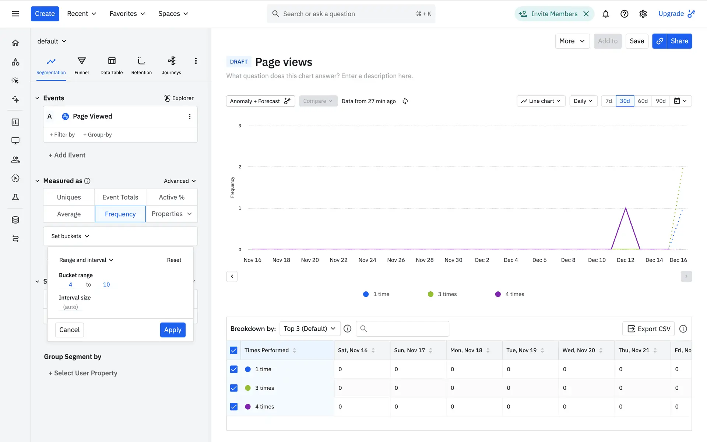Viewport: 707px width, 442px height.
Task: Open the Line chart dropdown
Action: point(541,101)
